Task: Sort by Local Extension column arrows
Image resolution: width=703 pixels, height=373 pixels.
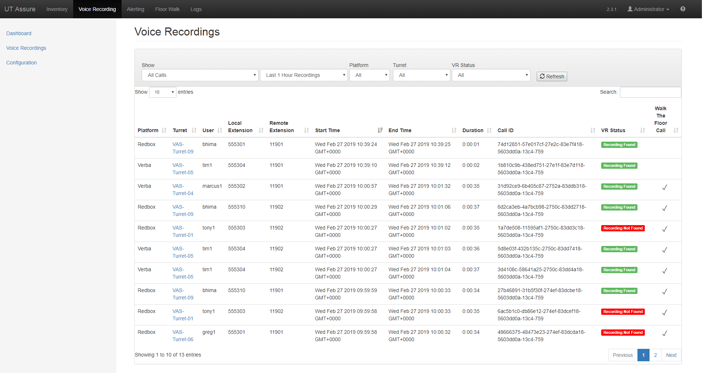Action: [x=261, y=130]
